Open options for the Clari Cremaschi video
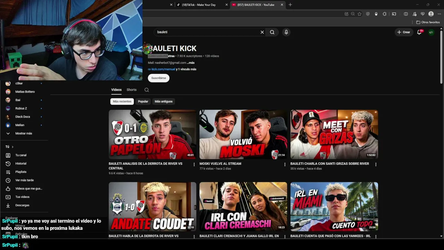 [285, 236]
